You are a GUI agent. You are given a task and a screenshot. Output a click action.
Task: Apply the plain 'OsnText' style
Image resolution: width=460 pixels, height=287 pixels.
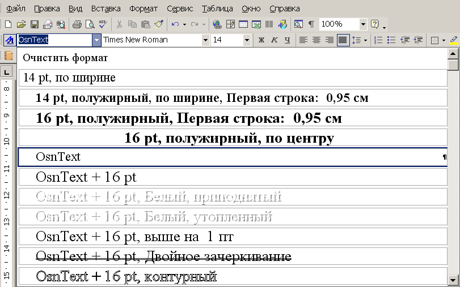pyautogui.click(x=233, y=157)
